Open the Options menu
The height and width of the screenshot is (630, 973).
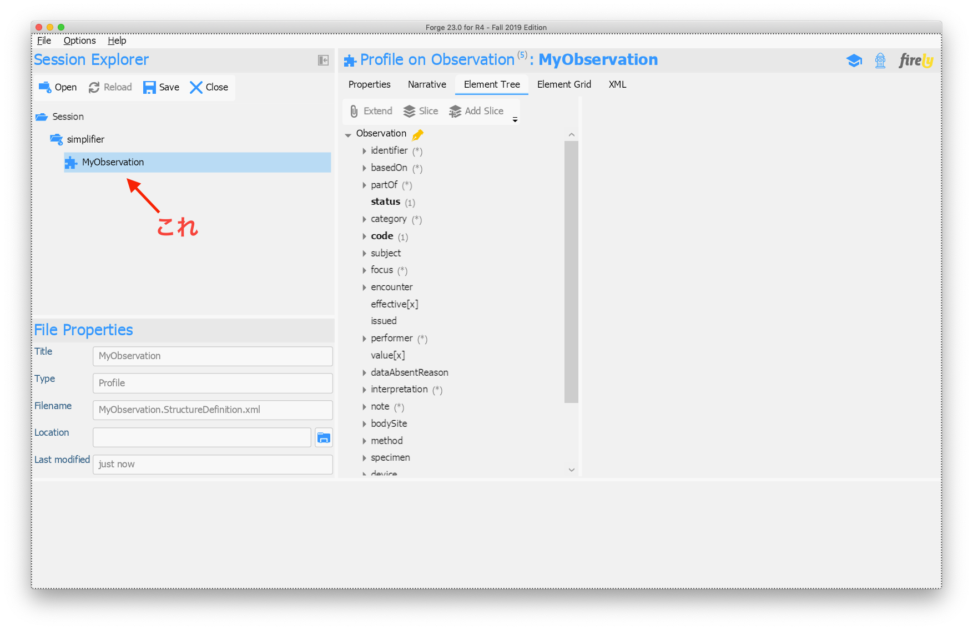point(79,41)
